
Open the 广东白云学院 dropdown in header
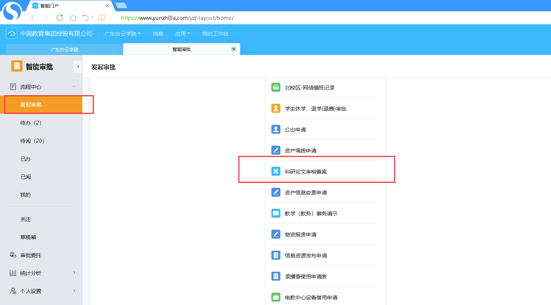tap(122, 34)
